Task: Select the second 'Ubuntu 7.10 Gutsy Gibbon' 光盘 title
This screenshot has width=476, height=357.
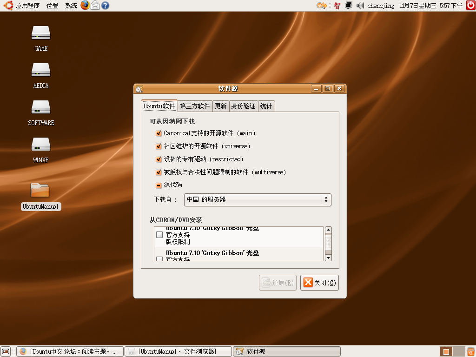Action: click(212, 253)
